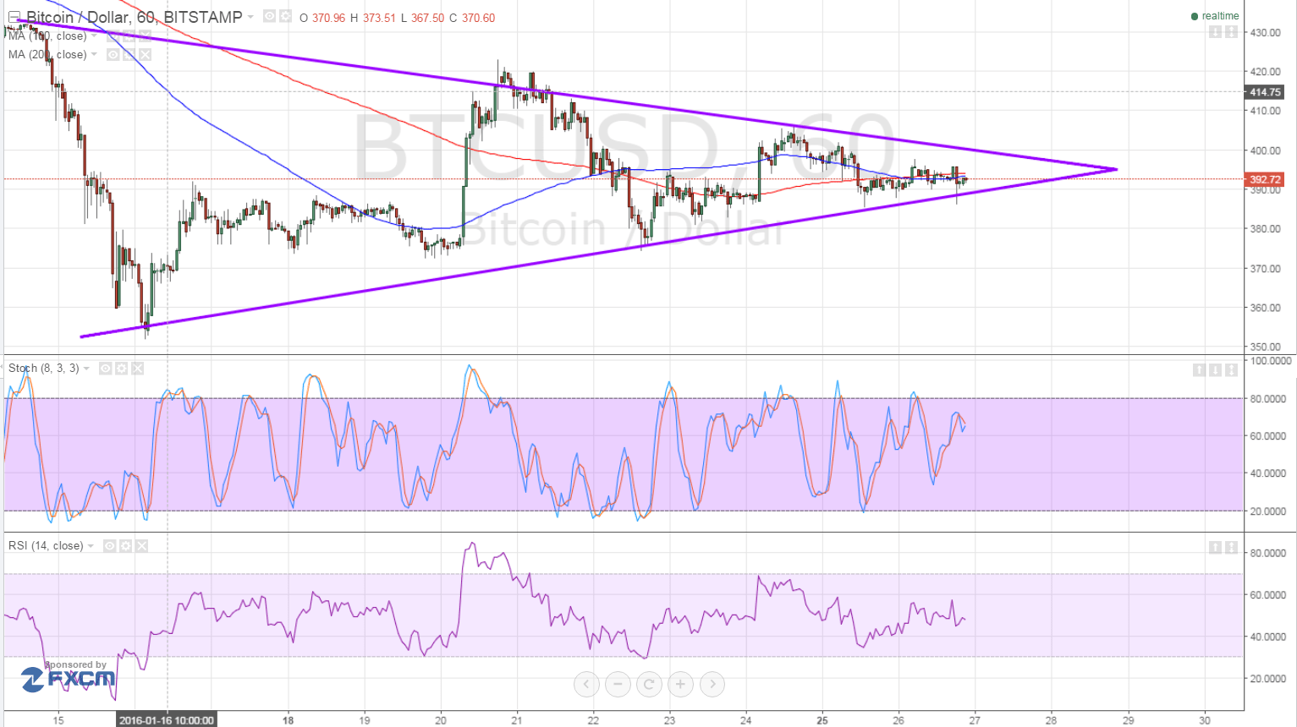
Task: Maximize the RSI pane
Action: point(1231,547)
